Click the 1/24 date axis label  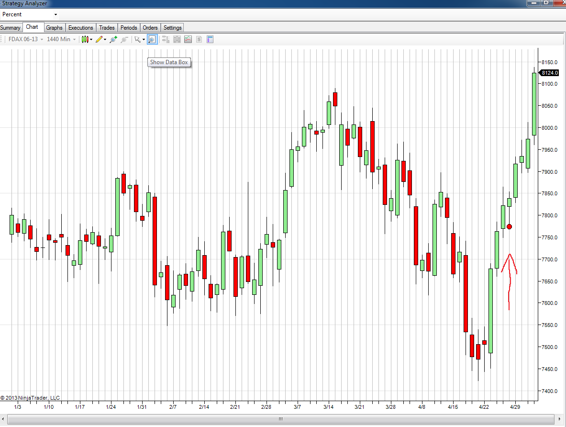click(x=111, y=407)
